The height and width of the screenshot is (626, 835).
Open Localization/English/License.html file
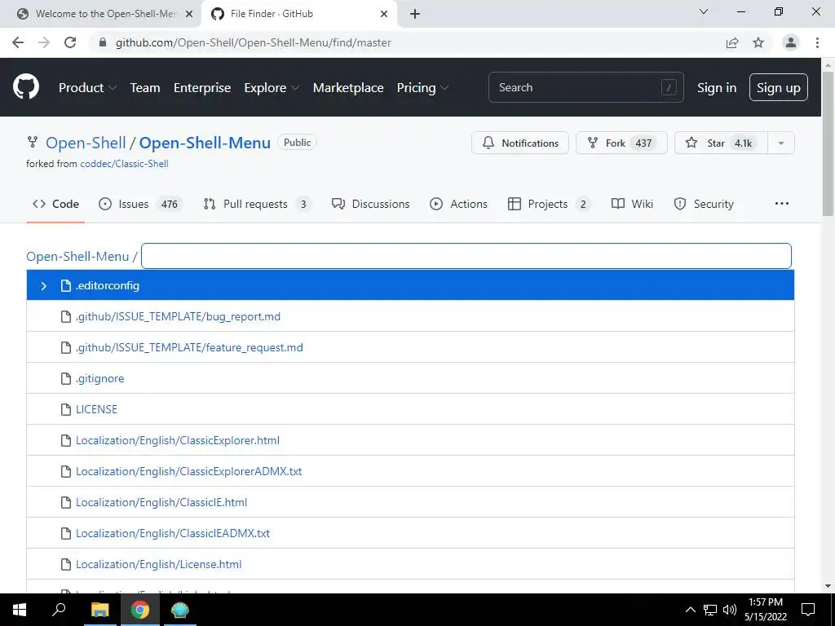[x=159, y=564]
